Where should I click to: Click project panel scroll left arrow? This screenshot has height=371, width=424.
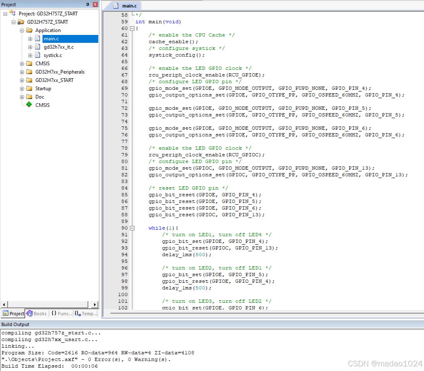pyautogui.click(x=4, y=304)
